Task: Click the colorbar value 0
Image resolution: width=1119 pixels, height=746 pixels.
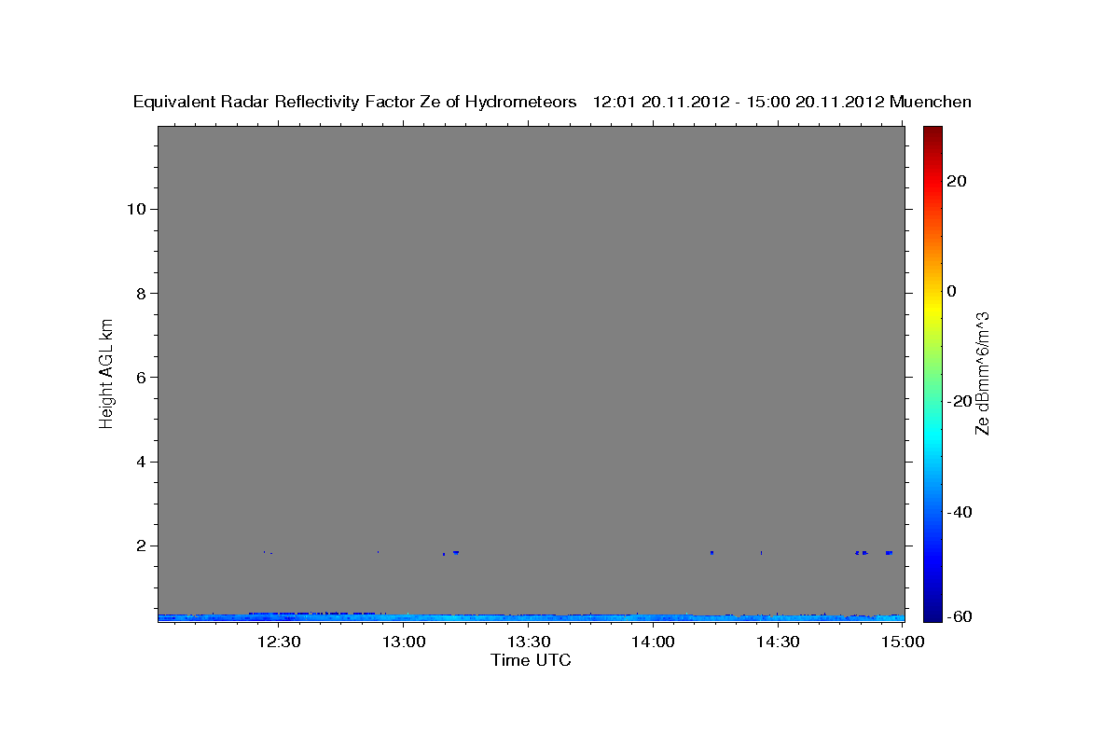Action: point(952,291)
